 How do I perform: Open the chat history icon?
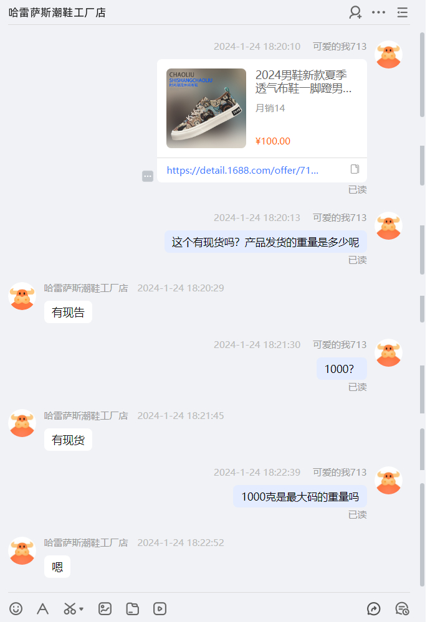pyautogui.click(x=402, y=608)
